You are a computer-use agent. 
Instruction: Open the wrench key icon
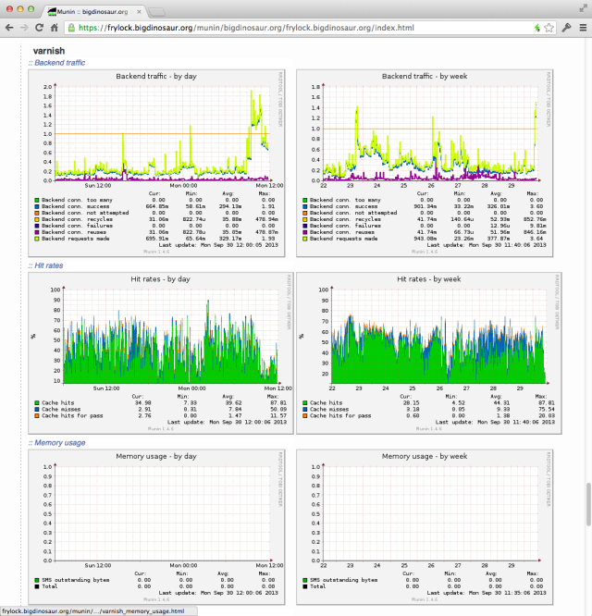click(566, 28)
